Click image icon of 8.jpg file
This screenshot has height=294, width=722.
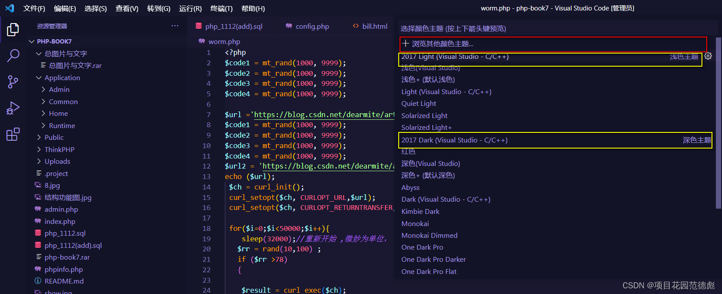tap(38, 185)
